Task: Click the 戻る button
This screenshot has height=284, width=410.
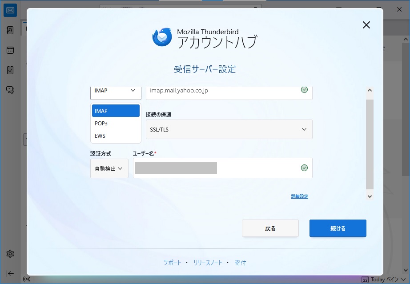Action: click(270, 228)
